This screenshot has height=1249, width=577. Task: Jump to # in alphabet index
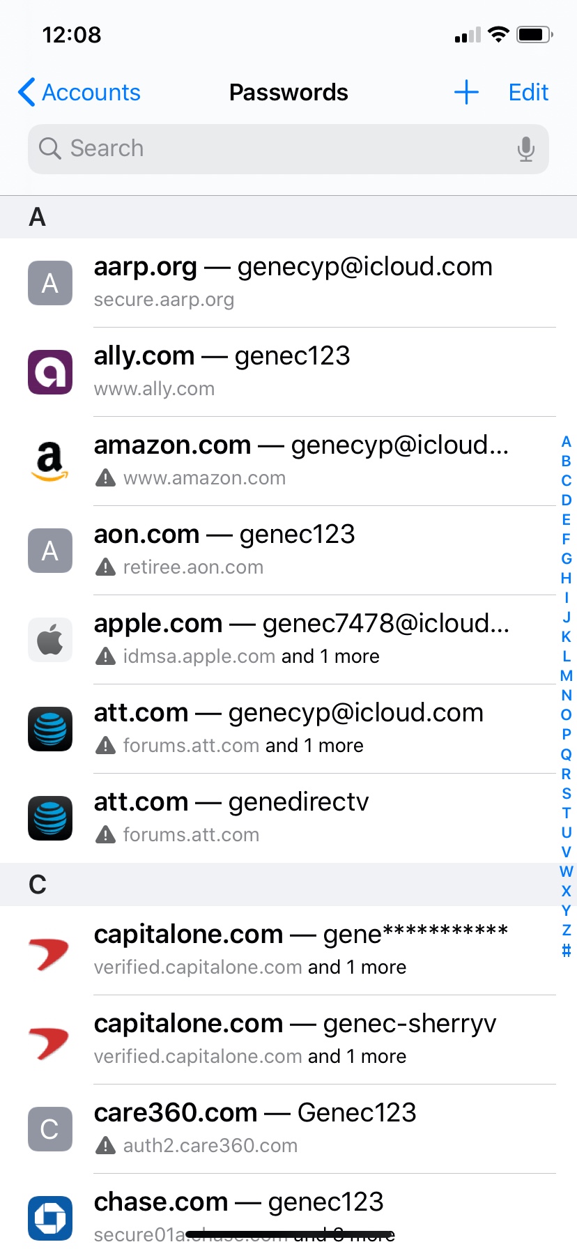(x=567, y=950)
